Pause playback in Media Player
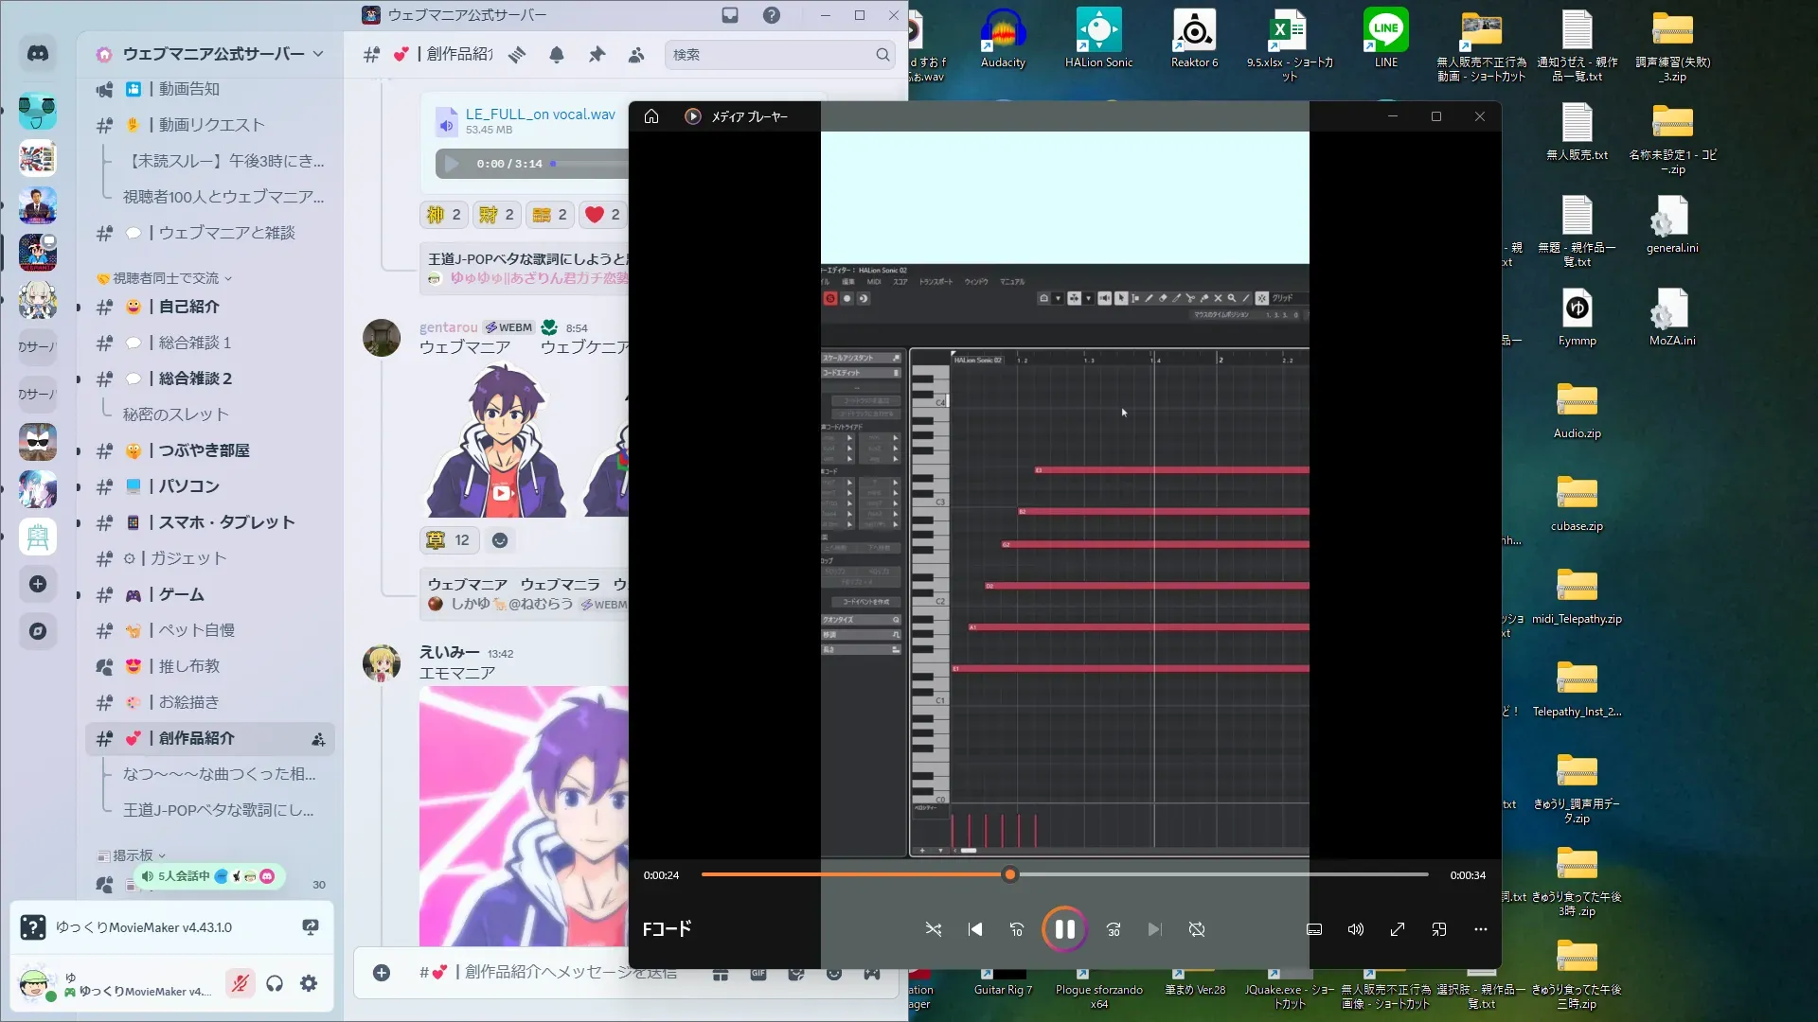 1064,929
